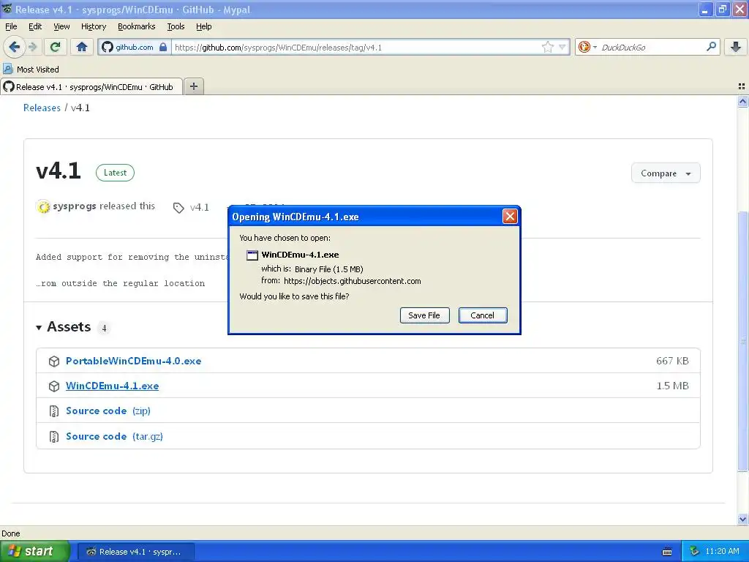Bookmark this page with the star icon
The image size is (749, 562).
pos(547,47)
